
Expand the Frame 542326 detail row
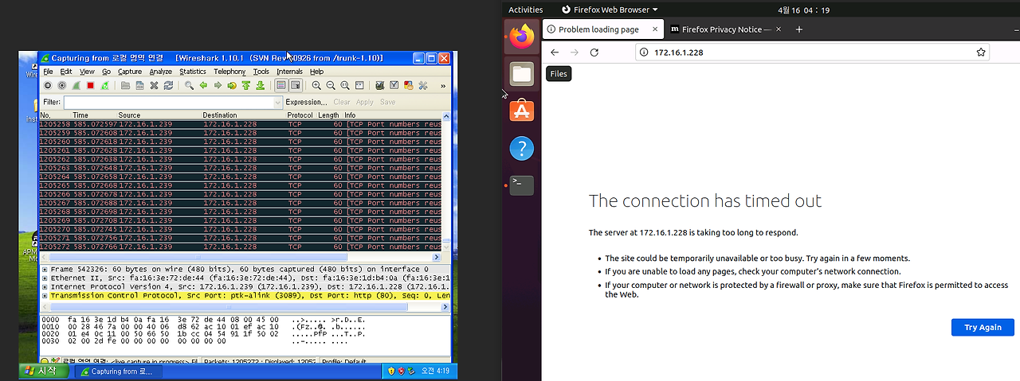click(x=45, y=270)
